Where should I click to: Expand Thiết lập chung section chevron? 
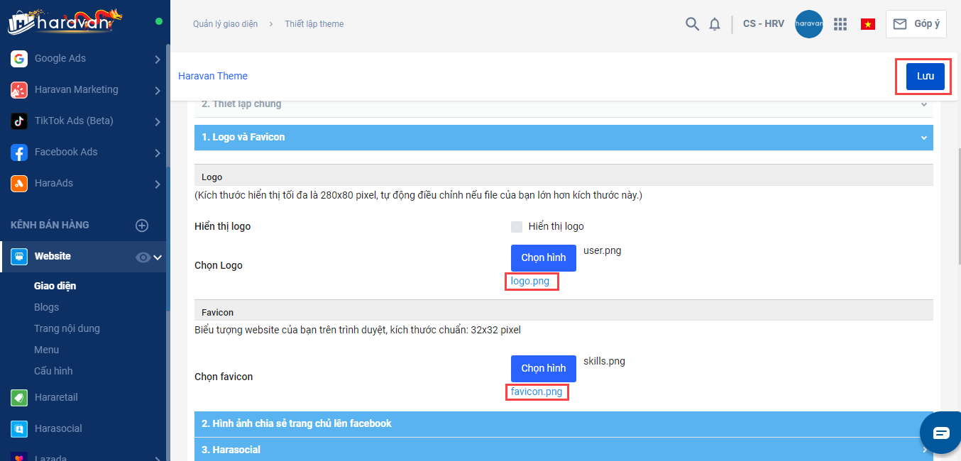(923, 104)
